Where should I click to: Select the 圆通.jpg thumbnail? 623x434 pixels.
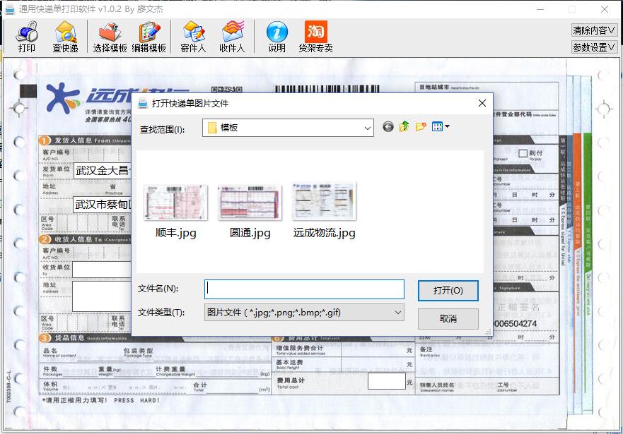250,203
